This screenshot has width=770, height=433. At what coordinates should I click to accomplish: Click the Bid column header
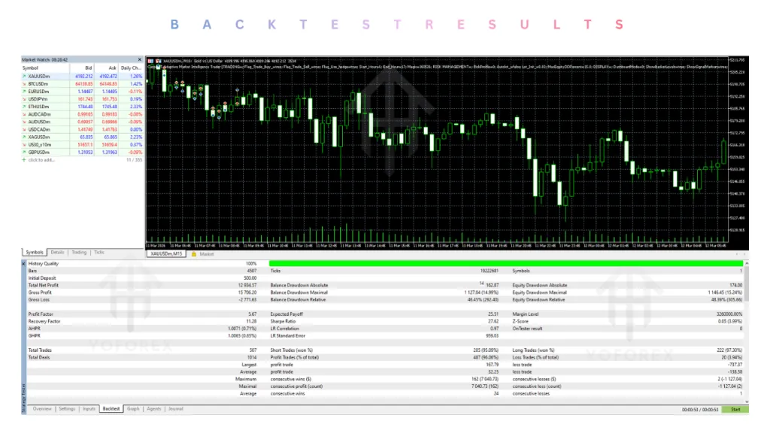(81, 68)
